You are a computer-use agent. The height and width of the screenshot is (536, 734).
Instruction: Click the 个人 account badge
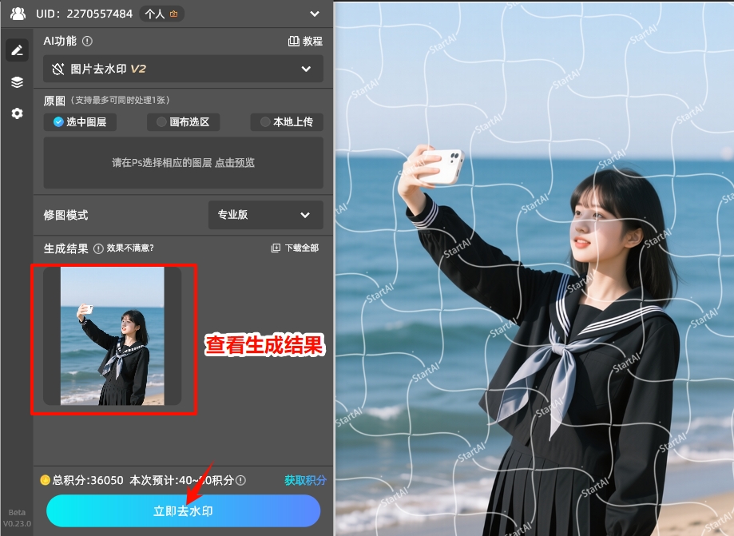(x=161, y=13)
